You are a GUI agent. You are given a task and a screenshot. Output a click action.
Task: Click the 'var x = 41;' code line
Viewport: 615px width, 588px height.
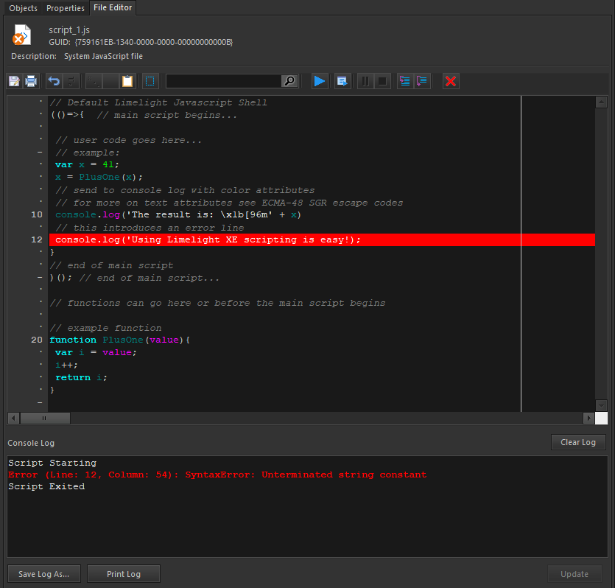87,164
